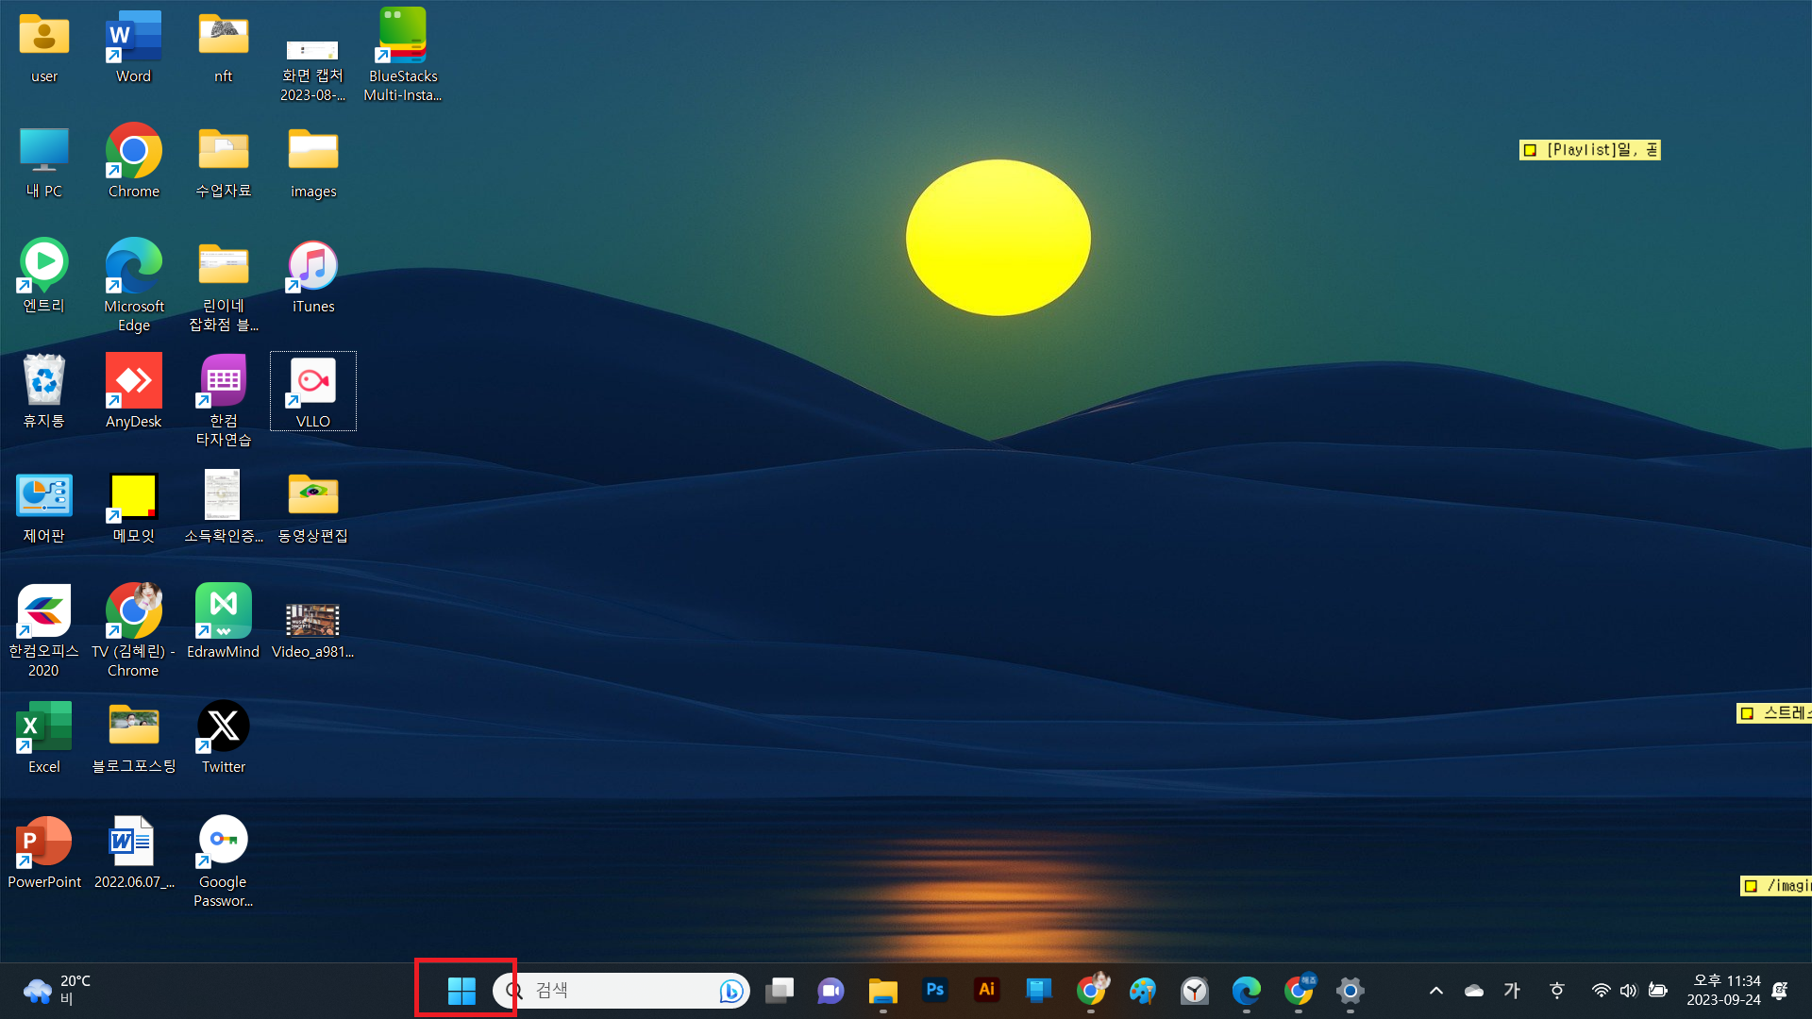The height and width of the screenshot is (1019, 1812).
Task: Click the /imagi sticky note checkbox
Action: point(1751,886)
